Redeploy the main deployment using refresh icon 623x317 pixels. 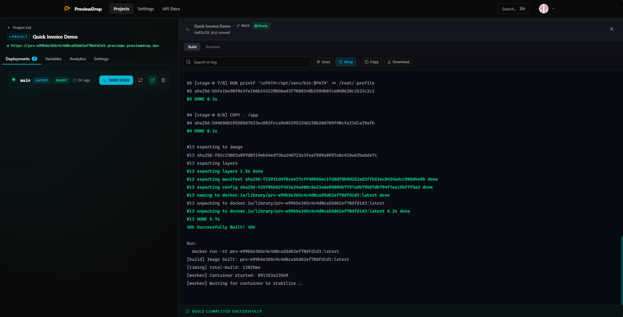141,80
